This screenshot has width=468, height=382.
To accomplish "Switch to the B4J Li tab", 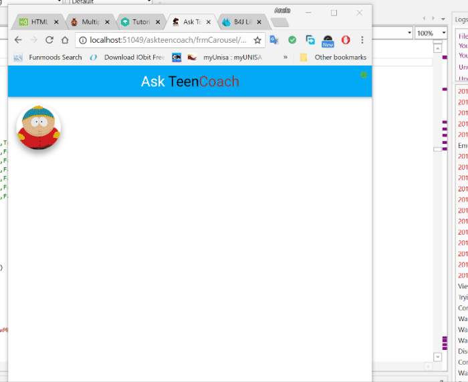I will (x=241, y=22).
